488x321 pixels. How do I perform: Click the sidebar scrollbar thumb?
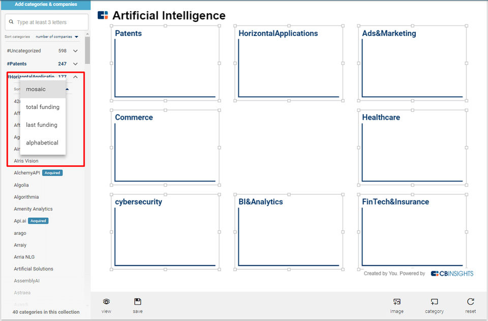87,50
